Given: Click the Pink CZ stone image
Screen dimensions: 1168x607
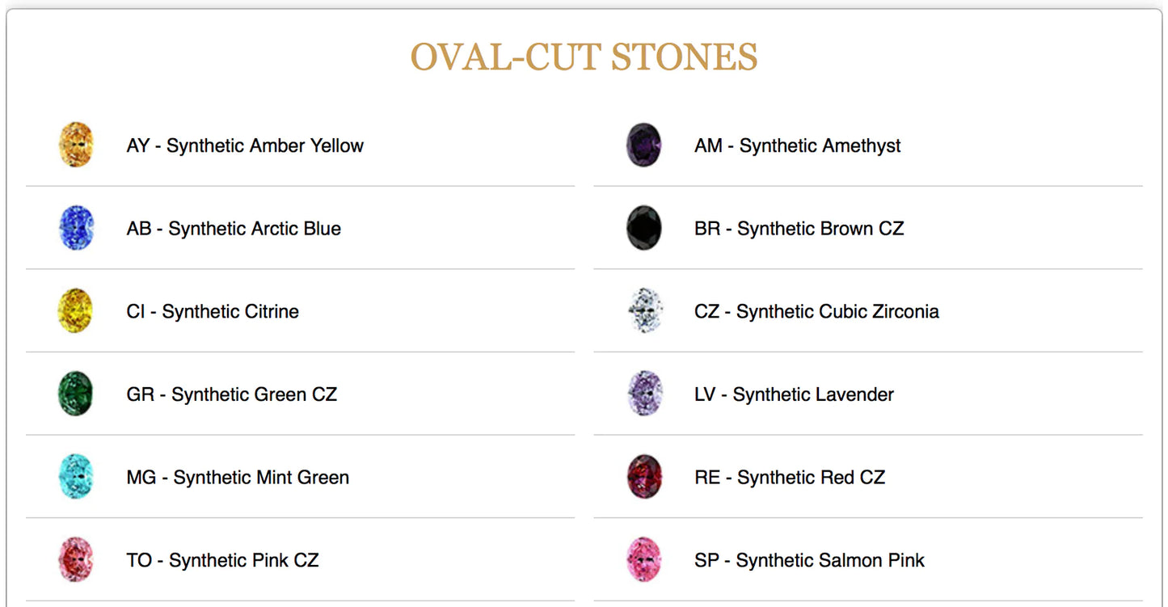Looking at the screenshot, I should click(x=76, y=560).
